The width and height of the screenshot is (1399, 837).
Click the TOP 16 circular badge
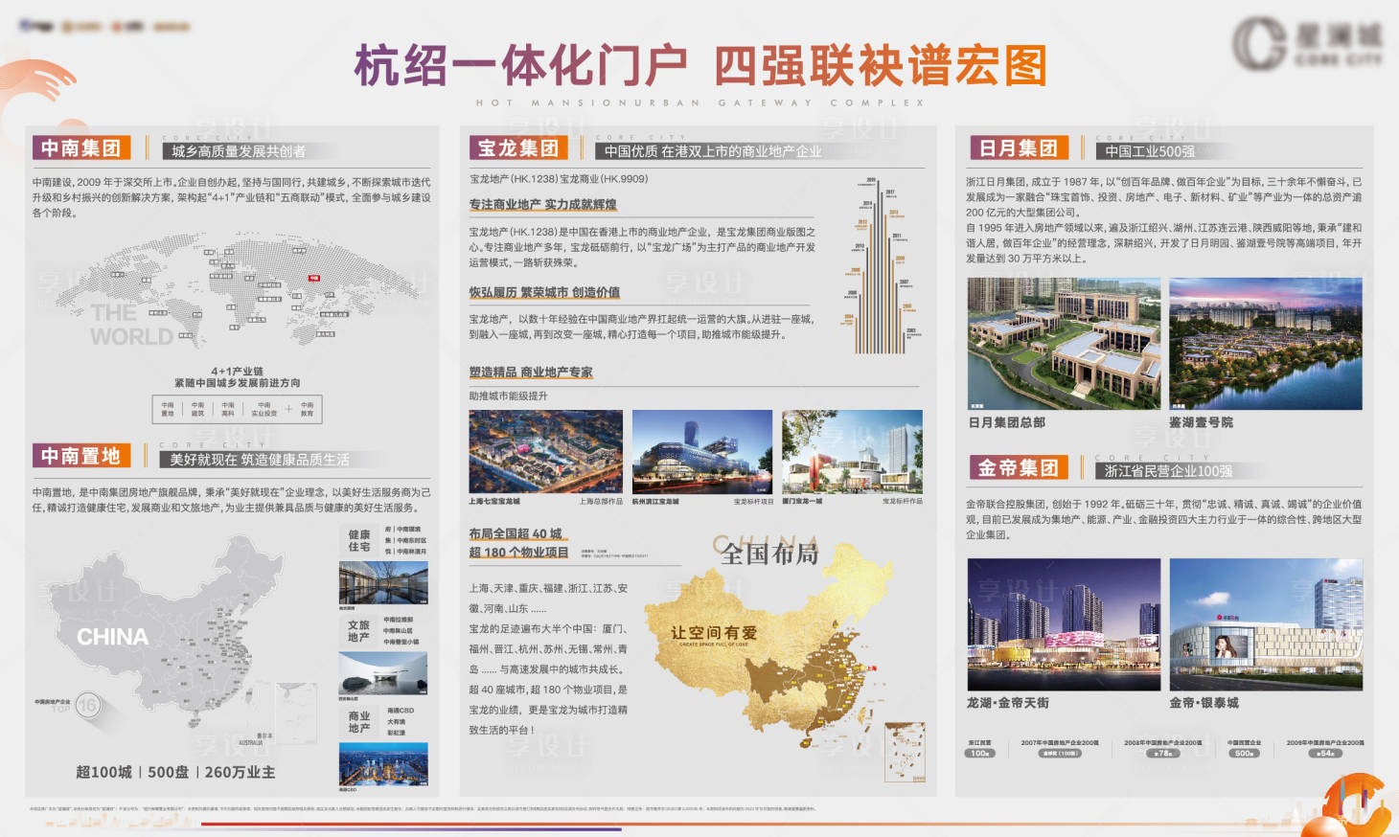[x=87, y=706]
